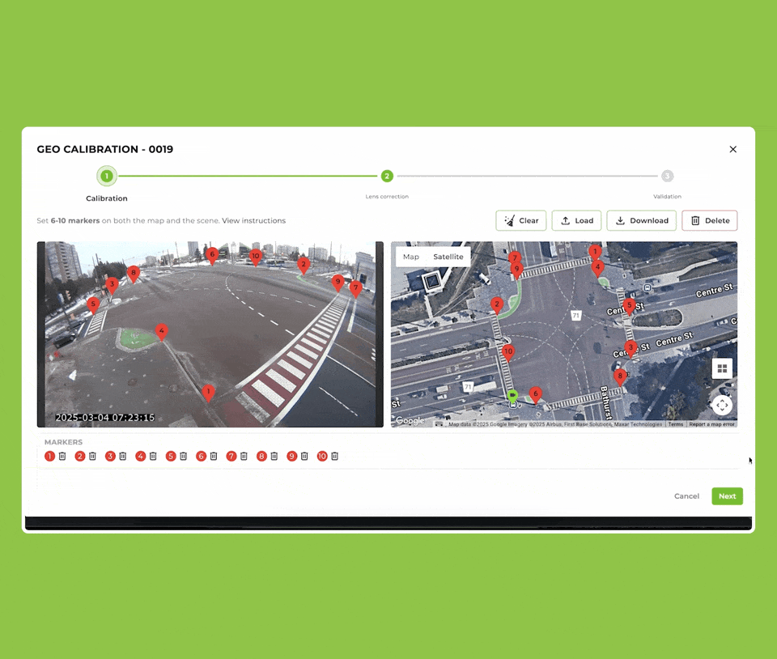Select the Calibration step 1 circle

[107, 176]
